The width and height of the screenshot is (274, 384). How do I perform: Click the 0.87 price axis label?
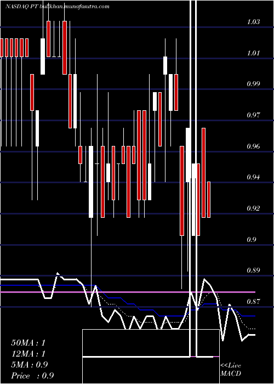coord(253,302)
